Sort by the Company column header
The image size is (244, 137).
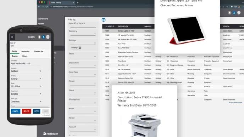point(148,27)
